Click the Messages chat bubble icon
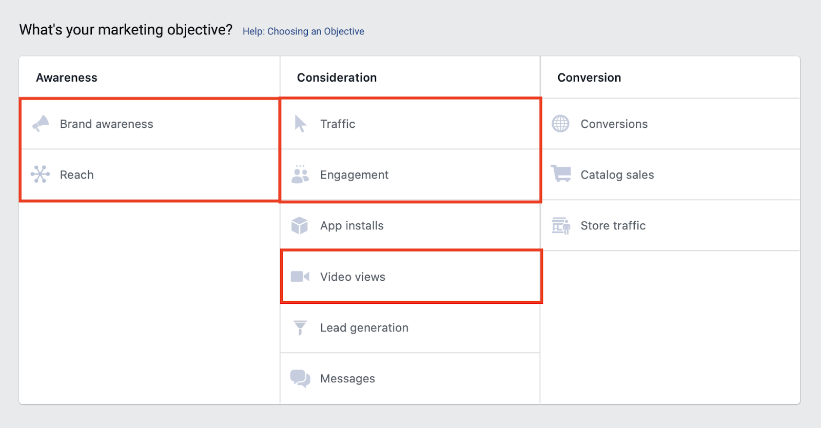This screenshot has width=821, height=428. 300,378
